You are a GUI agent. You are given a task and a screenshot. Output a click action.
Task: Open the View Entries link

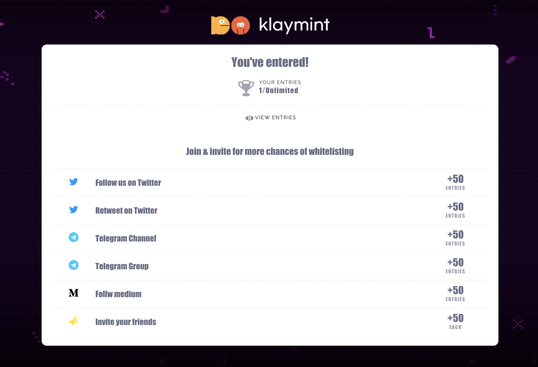(x=271, y=118)
